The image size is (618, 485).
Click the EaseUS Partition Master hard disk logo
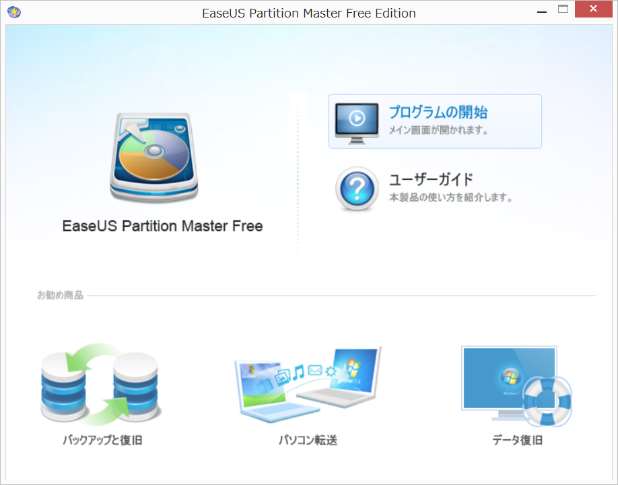[x=154, y=158]
